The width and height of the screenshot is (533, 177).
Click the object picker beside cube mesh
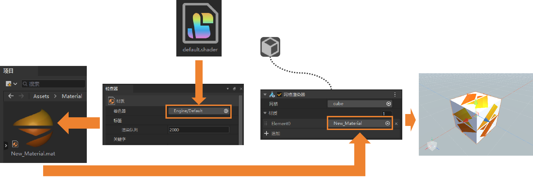[388, 104]
